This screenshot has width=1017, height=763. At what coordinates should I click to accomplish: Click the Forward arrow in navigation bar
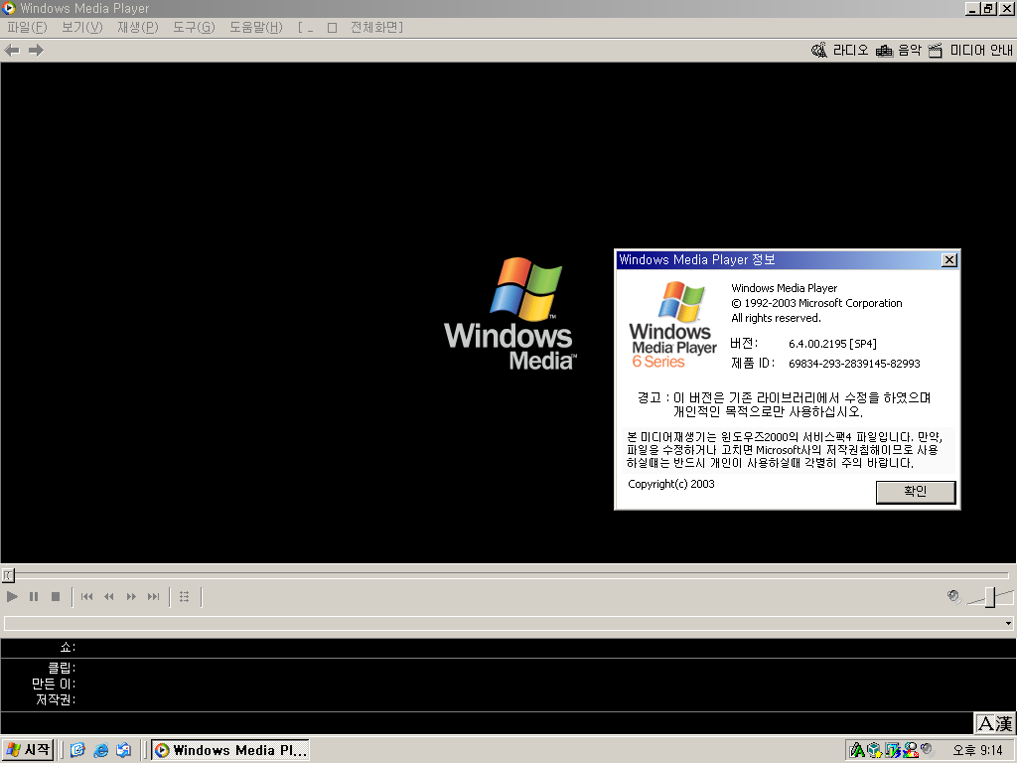(37, 50)
